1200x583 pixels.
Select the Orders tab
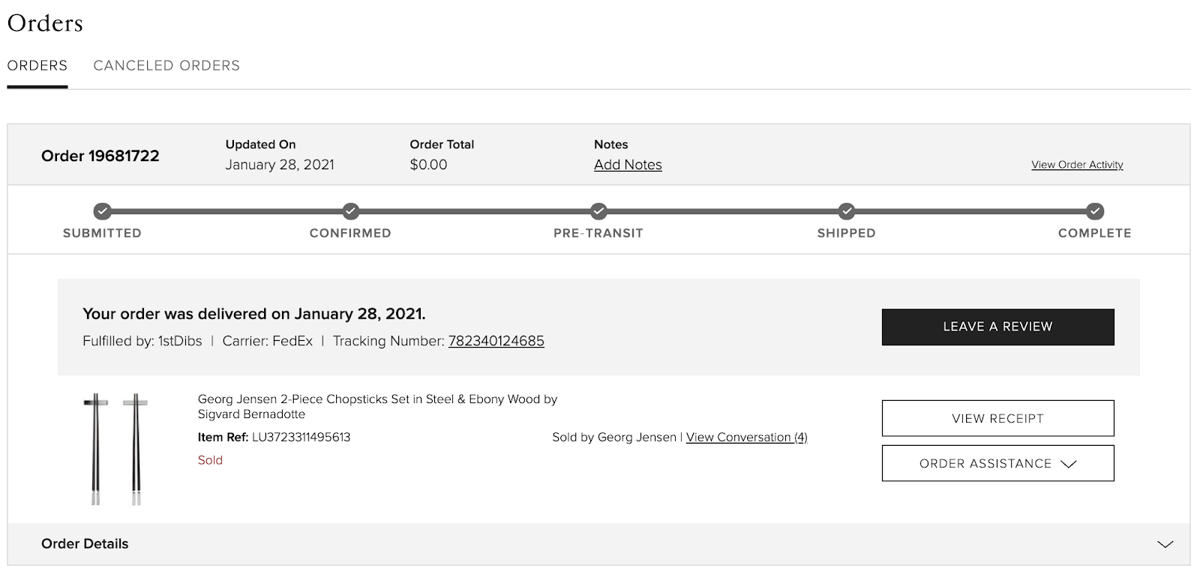(x=37, y=65)
